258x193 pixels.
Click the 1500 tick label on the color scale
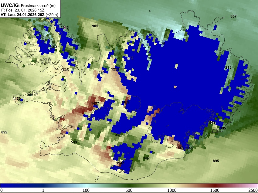pos(215,190)
